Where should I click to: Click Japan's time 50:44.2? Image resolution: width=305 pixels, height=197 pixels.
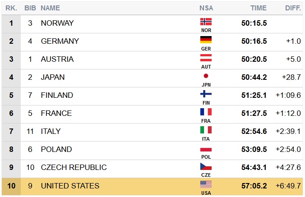(254, 77)
